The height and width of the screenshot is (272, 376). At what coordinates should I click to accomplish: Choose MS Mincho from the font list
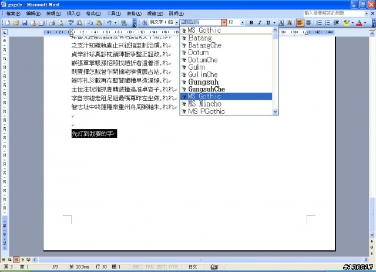[x=226, y=104]
